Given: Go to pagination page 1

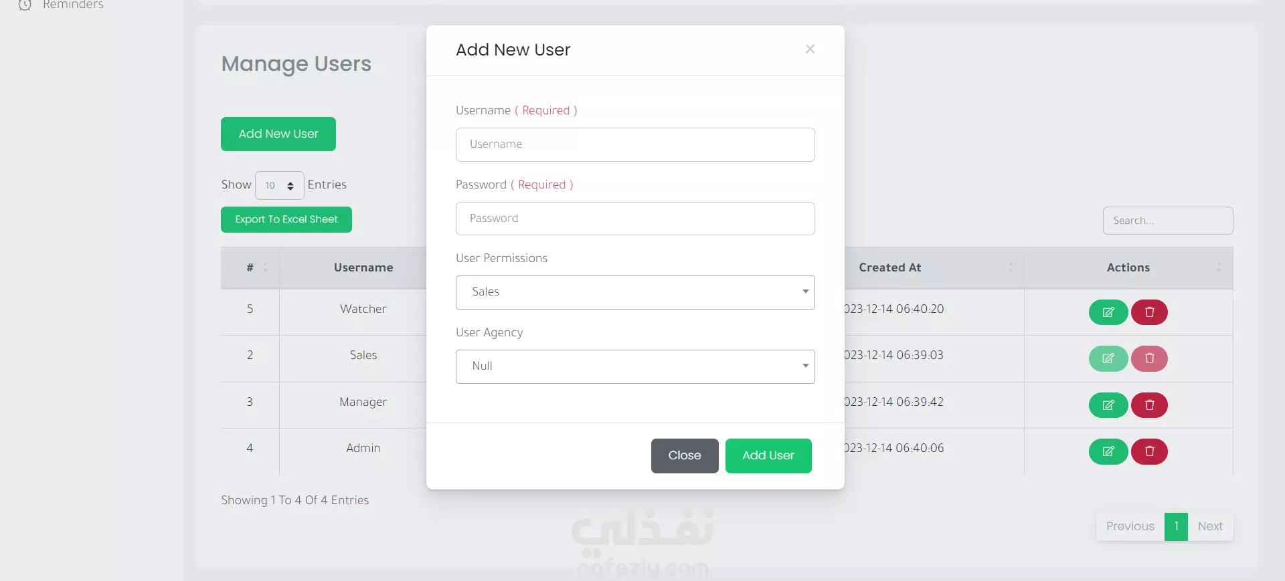Looking at the screenshot, I should 1176,527.
